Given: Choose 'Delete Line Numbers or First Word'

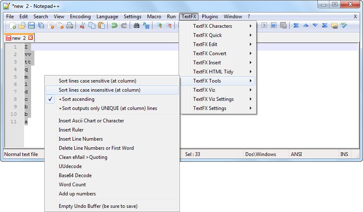Looking at the screenshot, I should [112, 148].
